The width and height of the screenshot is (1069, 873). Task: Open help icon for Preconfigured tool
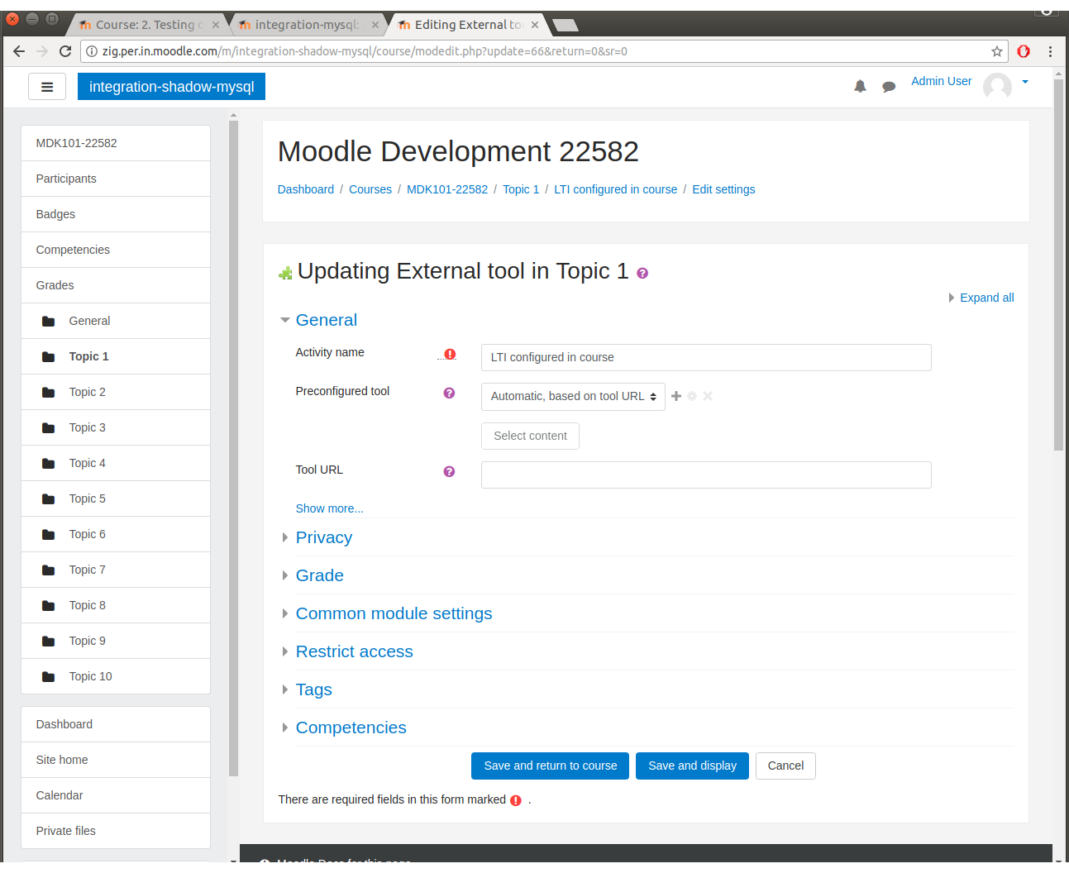[x=449, y=393]
